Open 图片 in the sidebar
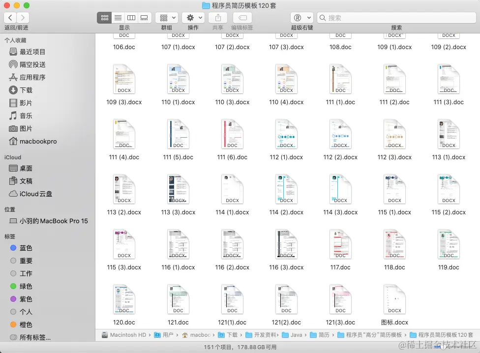Viewport: 480px width, 353px height. (21, 129)
